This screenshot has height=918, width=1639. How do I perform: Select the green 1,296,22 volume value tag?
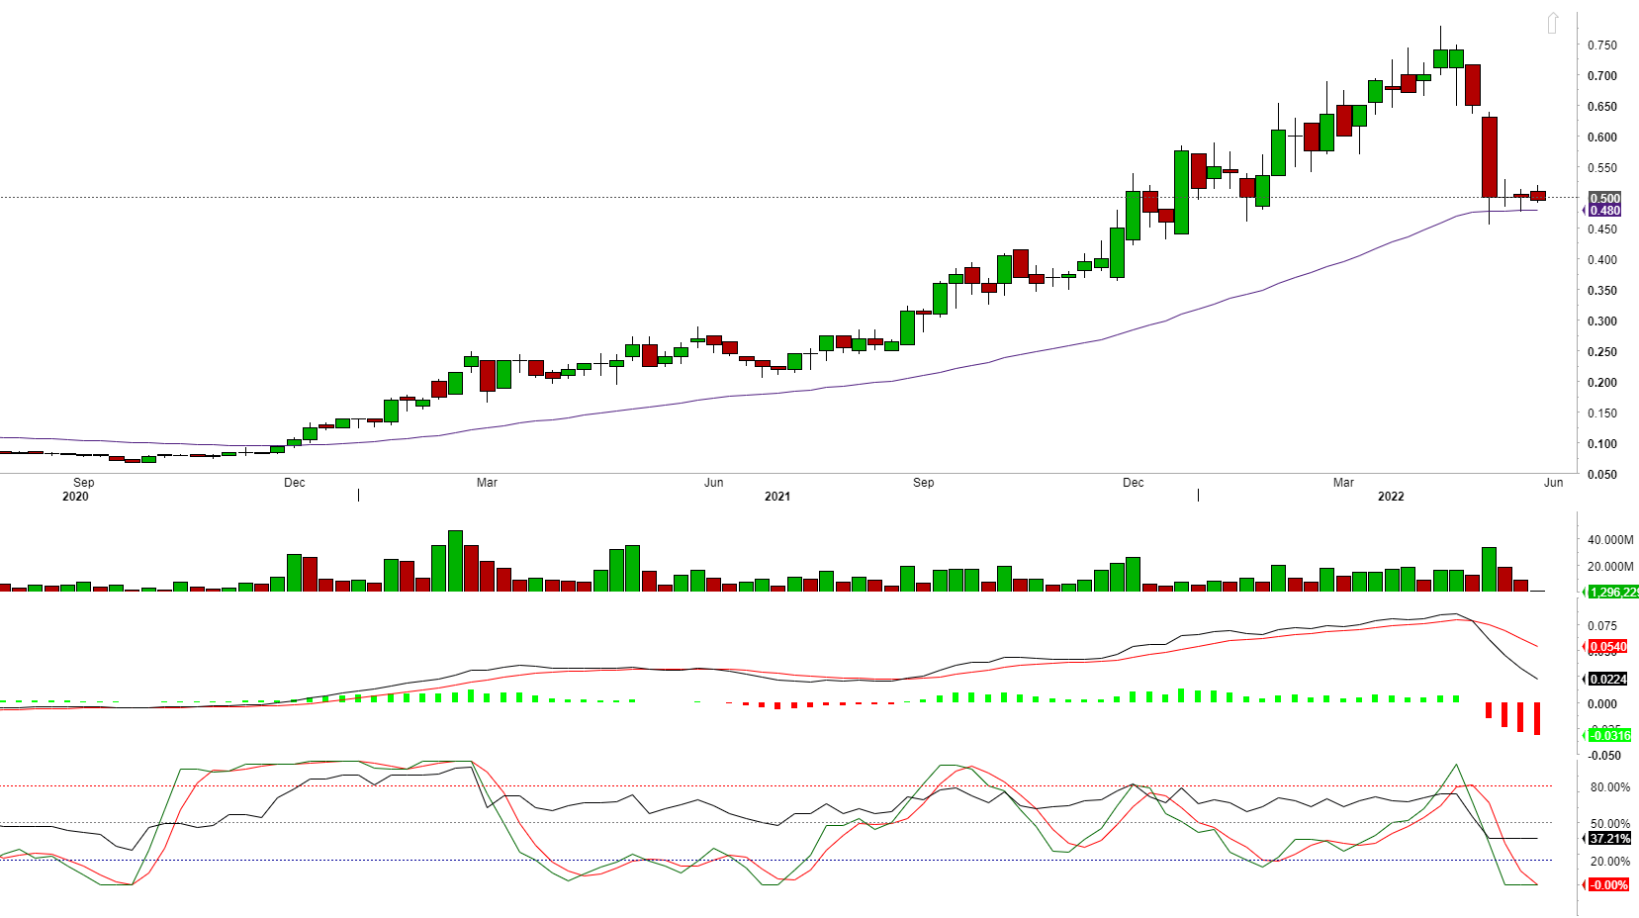point(1612,592)
